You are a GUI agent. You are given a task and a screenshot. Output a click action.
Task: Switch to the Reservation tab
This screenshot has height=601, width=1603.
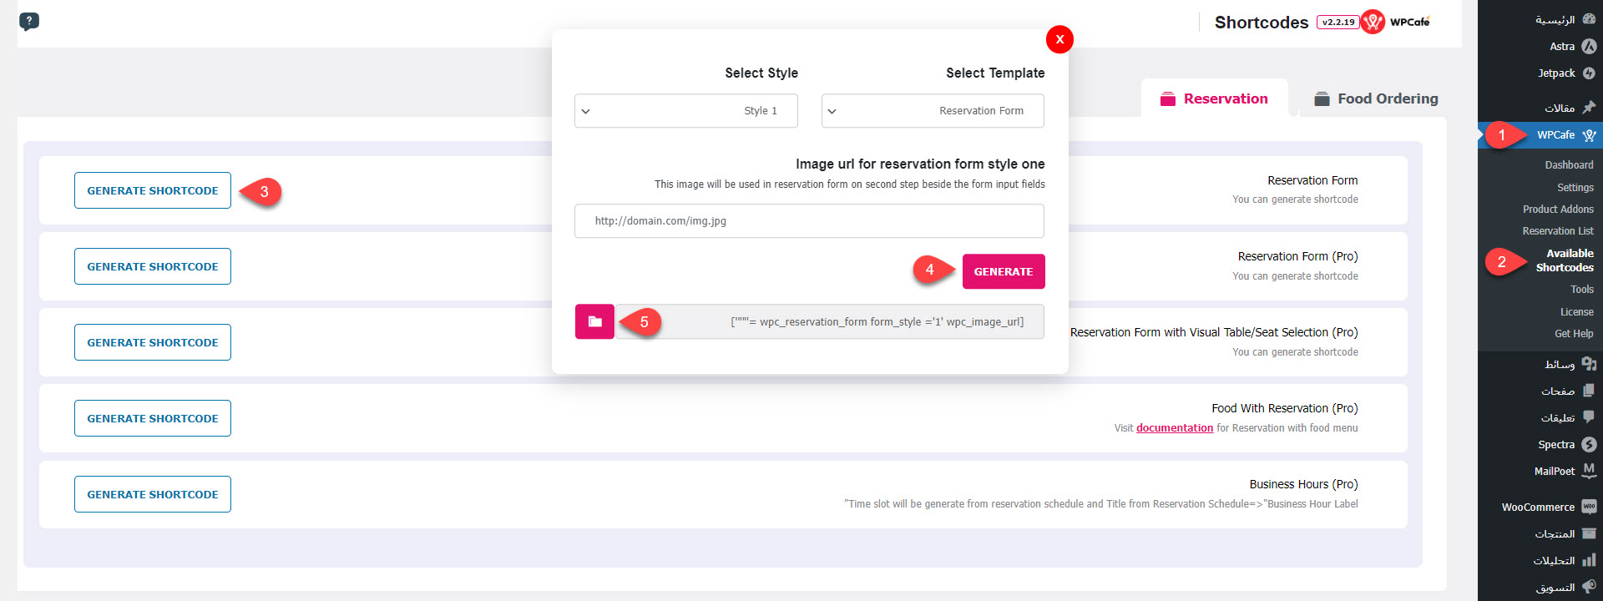[1214, 98]
